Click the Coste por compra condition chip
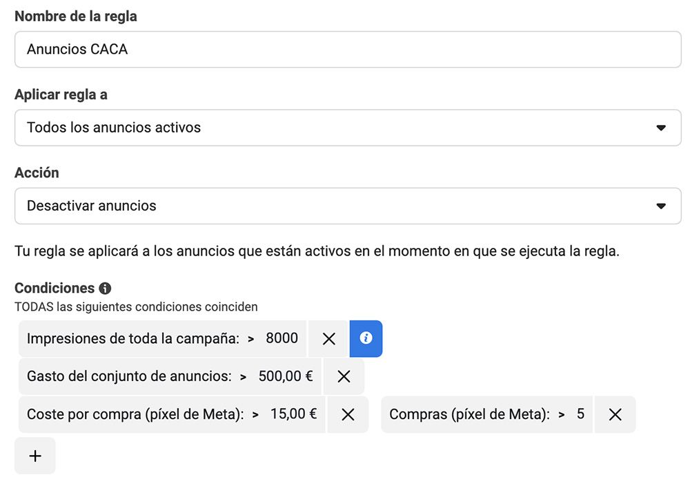This screenshot has height=484, width=690. [x=138, y=414]
